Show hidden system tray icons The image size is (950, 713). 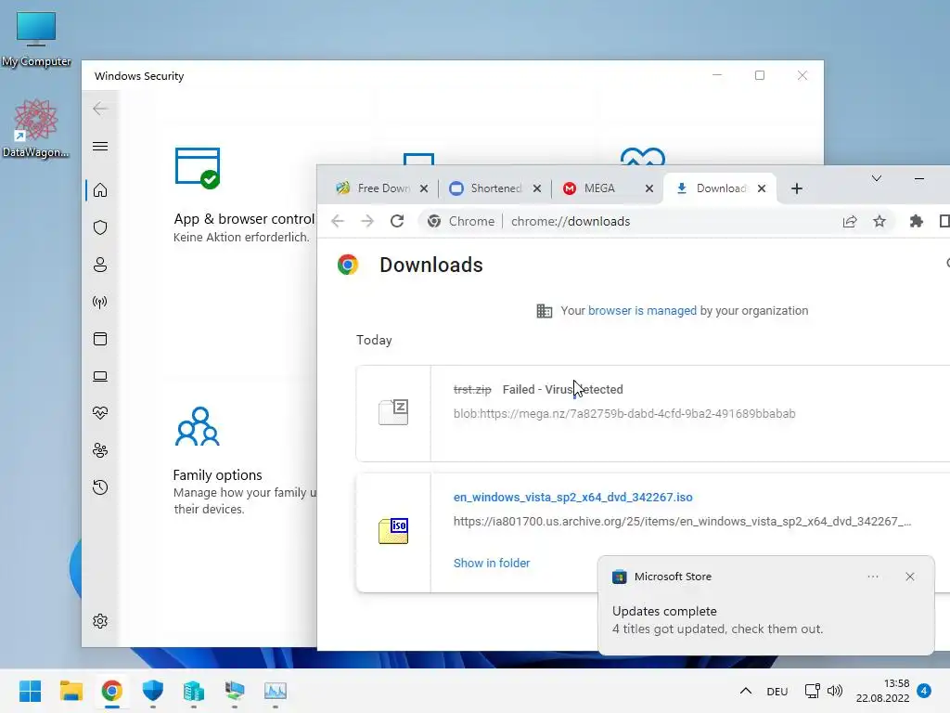746,691
